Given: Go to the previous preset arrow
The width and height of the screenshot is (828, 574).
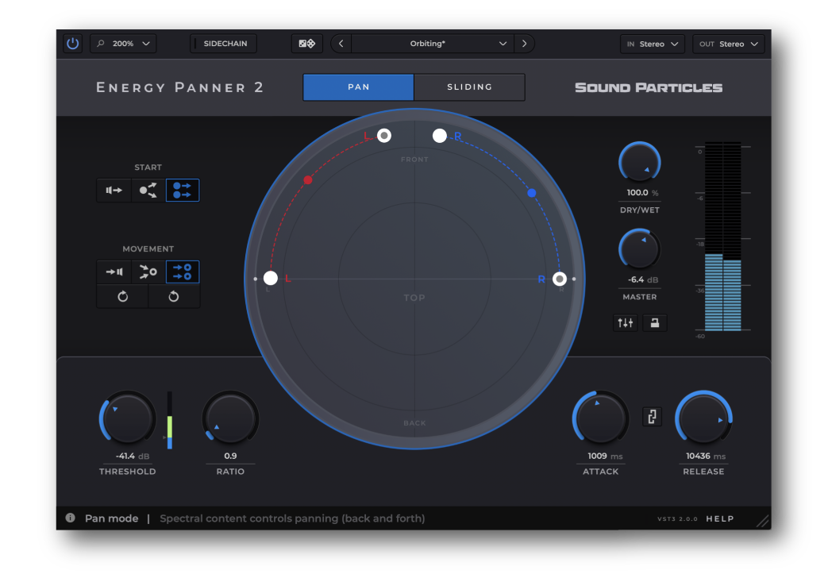Looking at the screenshot, I should tap(341, 44).
